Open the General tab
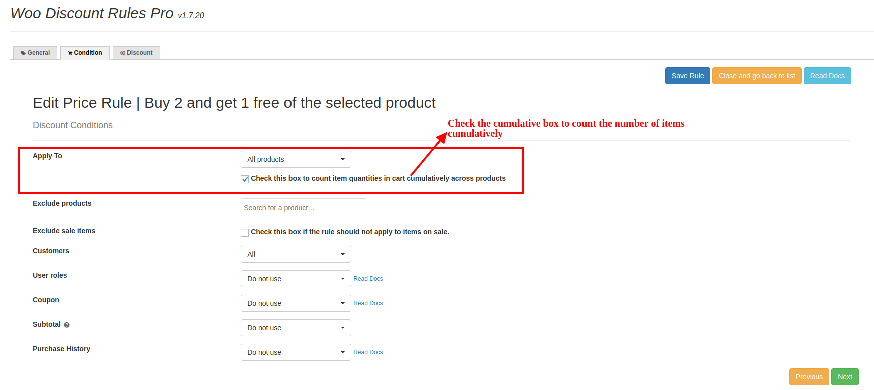This screenshot has width=874, height=390. click(x=35, y=53)
